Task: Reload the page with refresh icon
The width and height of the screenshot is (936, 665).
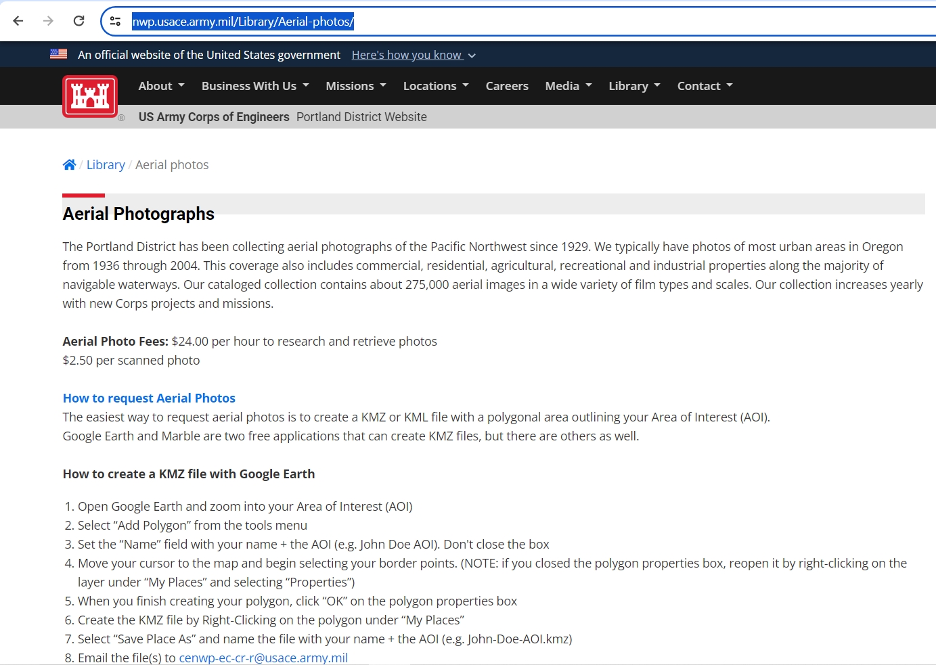Action: (x=79, y=21)
